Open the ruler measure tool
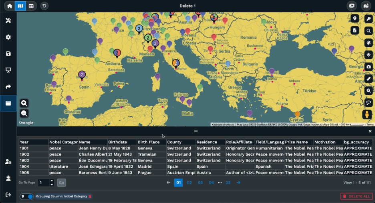The image size is (375, 203). point(369,79)
